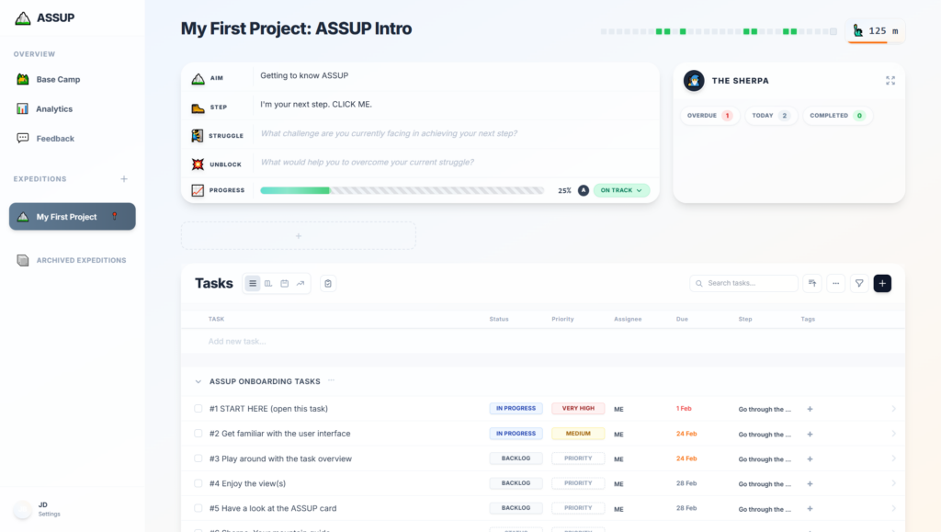This screenshot has height=532, width=941.
Task: Select the checkbox beside '#2 Get familiar' task
Action: pyautogui.click(x=198, y=433)
